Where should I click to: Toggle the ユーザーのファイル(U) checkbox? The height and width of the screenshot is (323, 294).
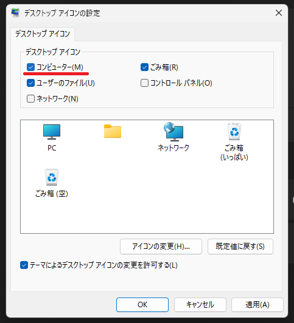30,83
